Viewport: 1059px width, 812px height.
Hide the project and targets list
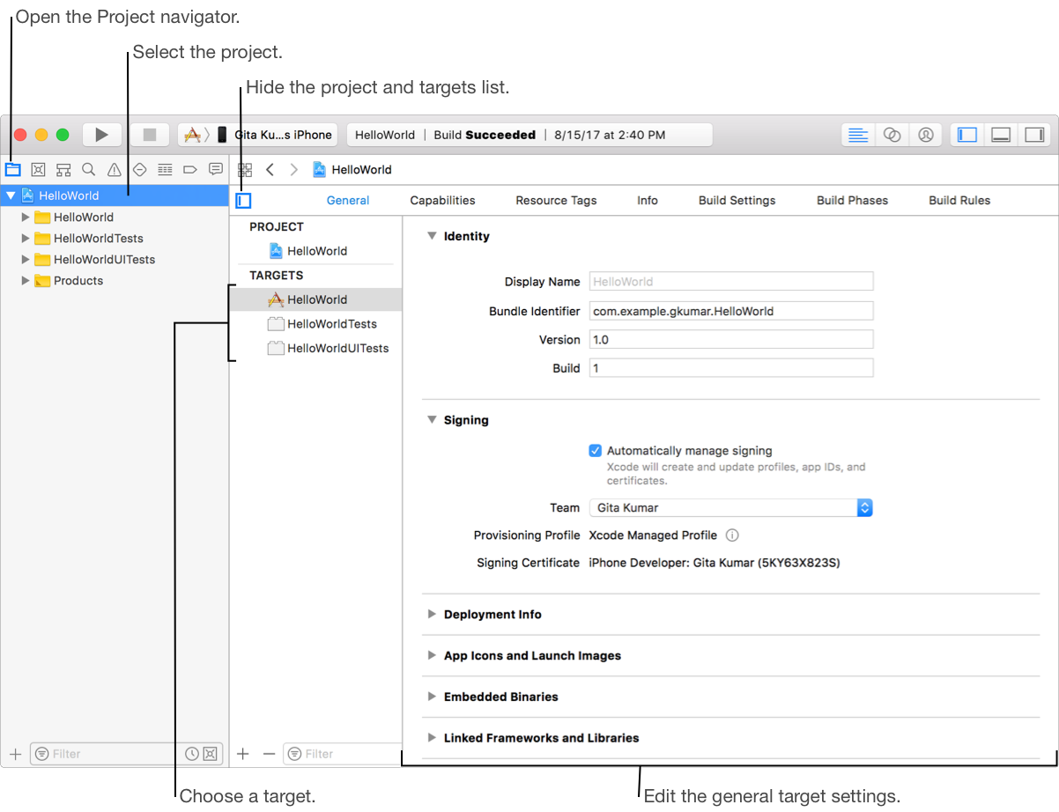244,201
